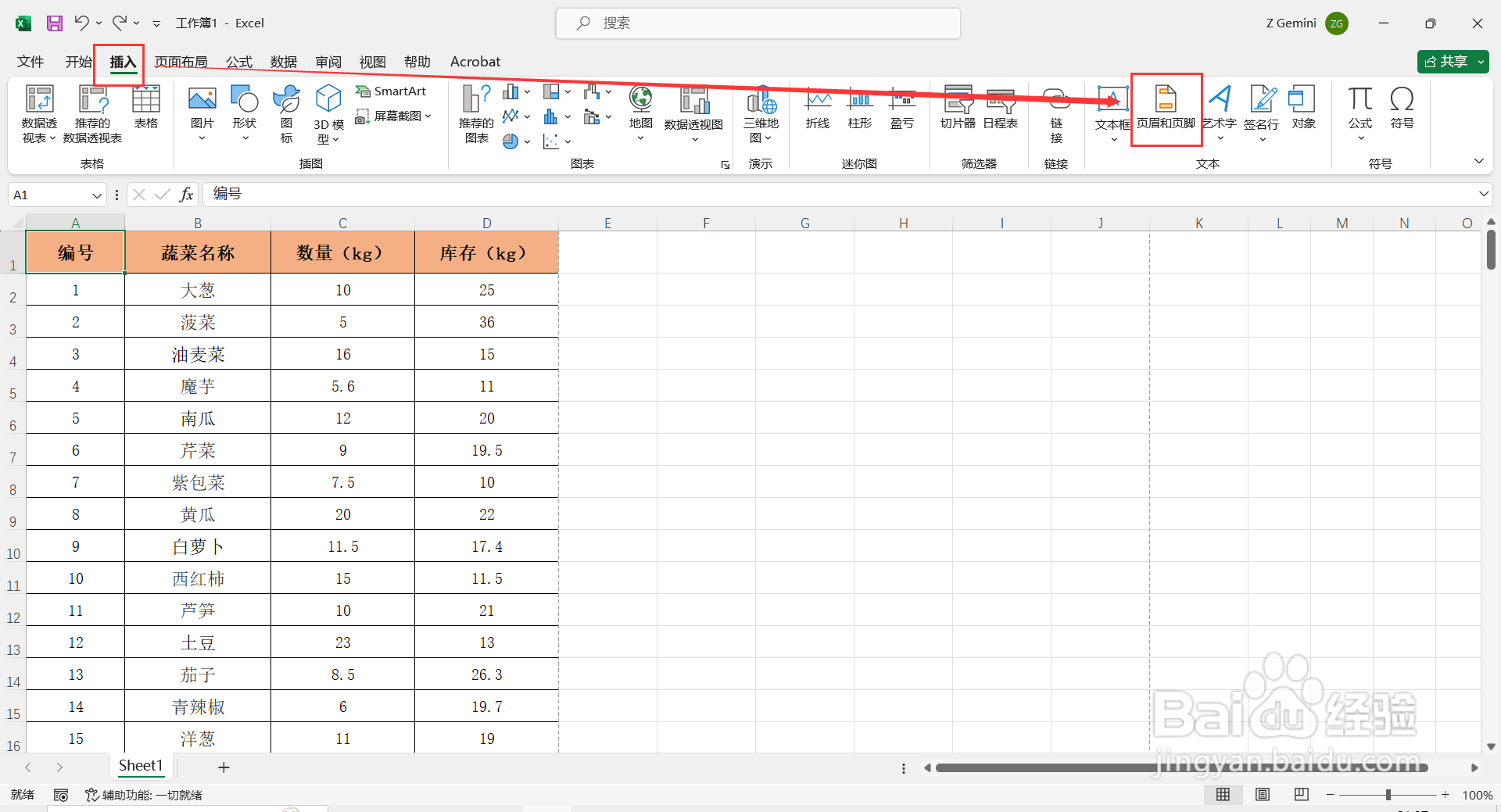
Task: Click Accessibility status (辅助功能: 一切就绪)
Action: pyautogui.click(x=145, y=795)
